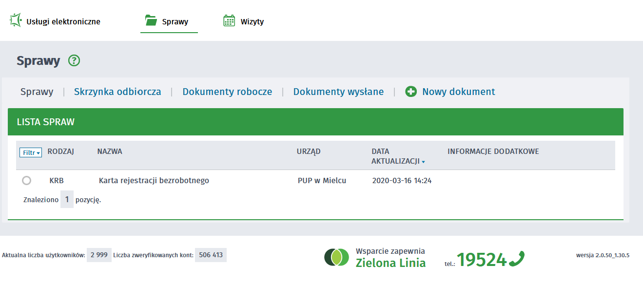Click the phone number 19524
Viewport: 643px width, 284px height.
tap(482, 260)
